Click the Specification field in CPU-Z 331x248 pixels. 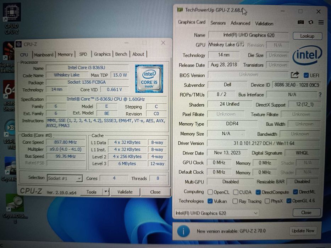[106, 99]
